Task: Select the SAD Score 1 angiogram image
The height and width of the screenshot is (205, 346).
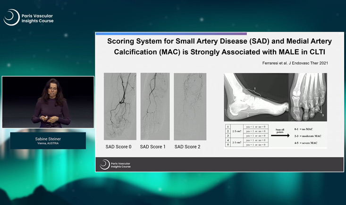Action: [155, 106]
